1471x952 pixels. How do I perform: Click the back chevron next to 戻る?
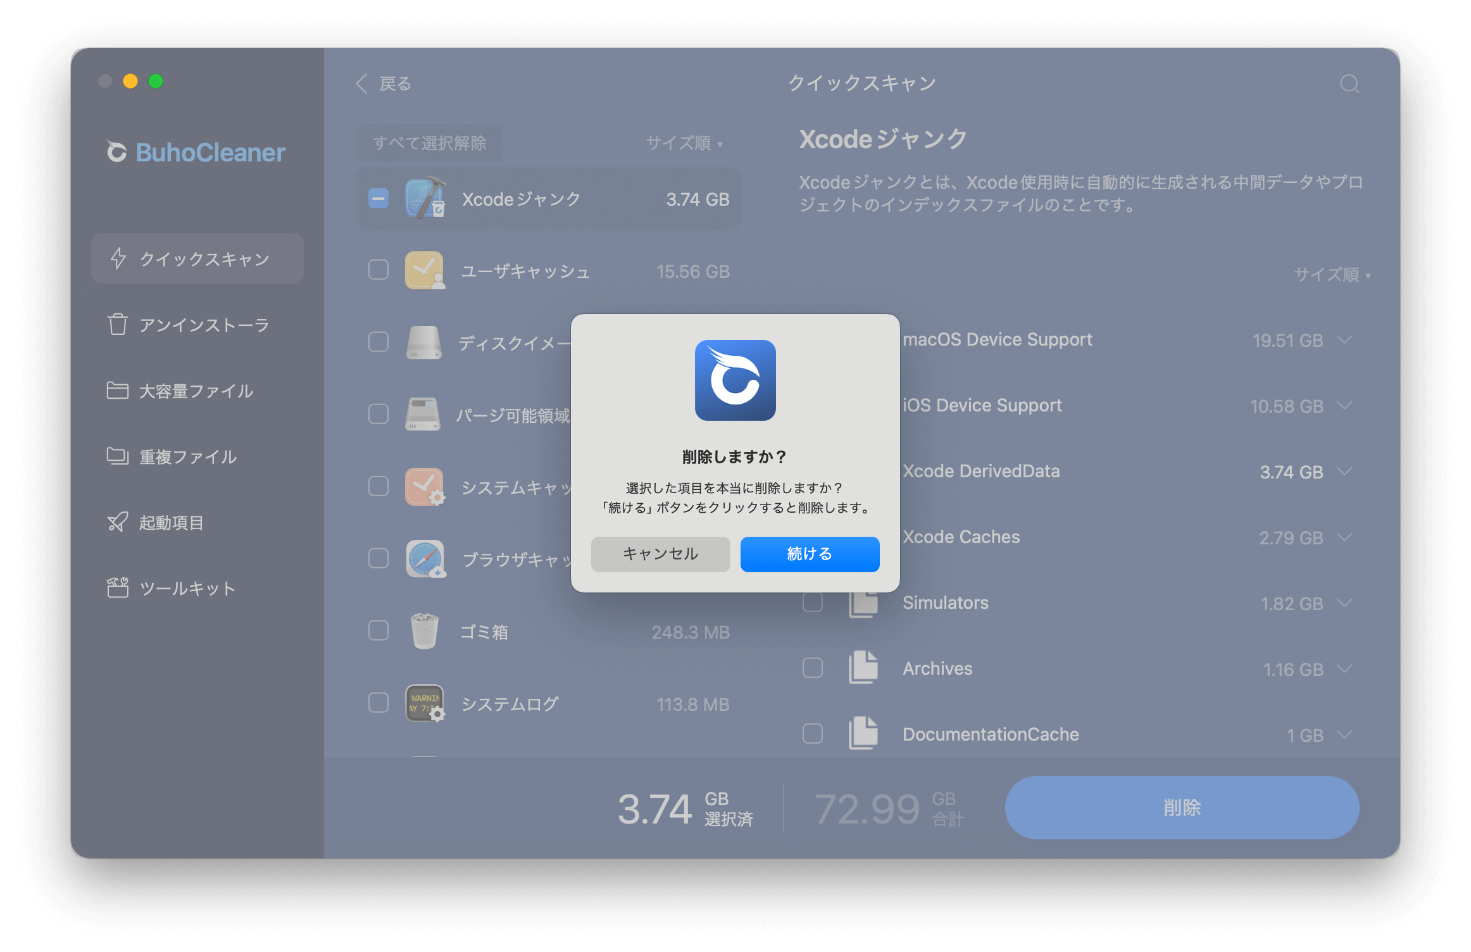click(361, 84)
